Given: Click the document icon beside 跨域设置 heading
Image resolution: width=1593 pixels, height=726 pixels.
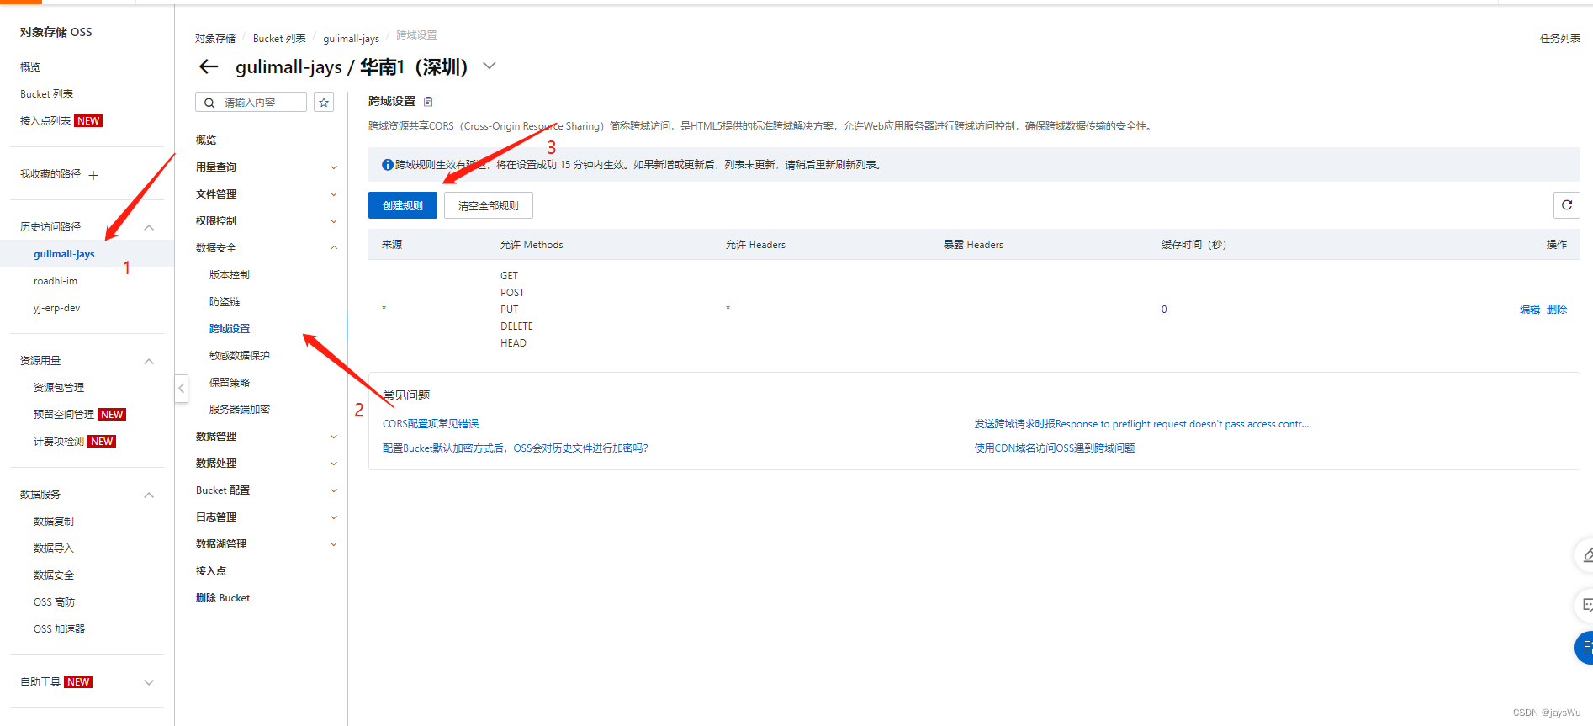Looking at the screenshot, I should pos(428,102).
